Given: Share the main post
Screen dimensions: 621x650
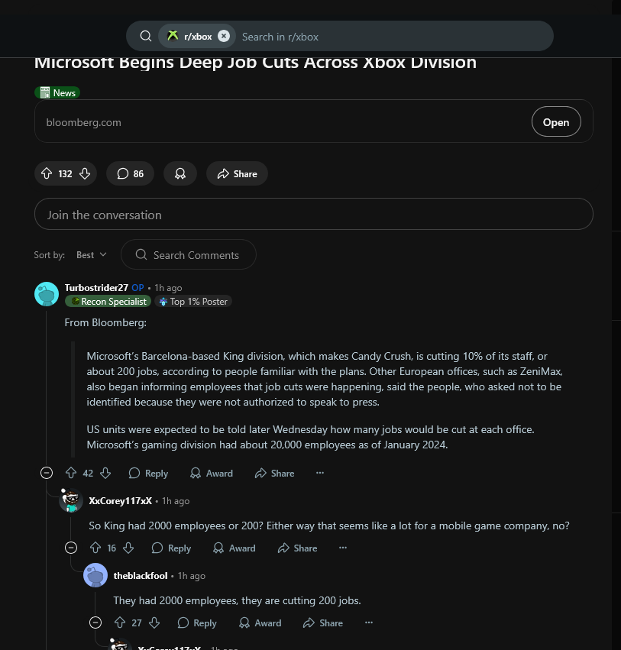Looking at the screenshot, I should point(237,173).
